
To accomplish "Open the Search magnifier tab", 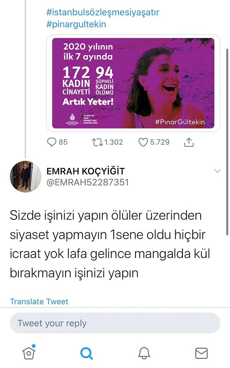I will (x=86, y=353).
